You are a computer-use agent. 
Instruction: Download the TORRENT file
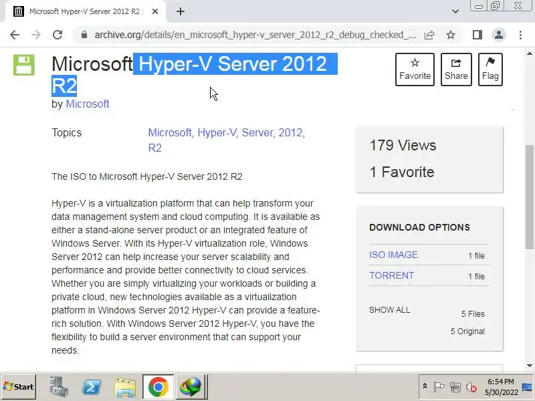coord(391,275)
